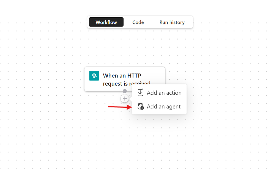Click the 'Add an action' text label

(x=164, y=93)
